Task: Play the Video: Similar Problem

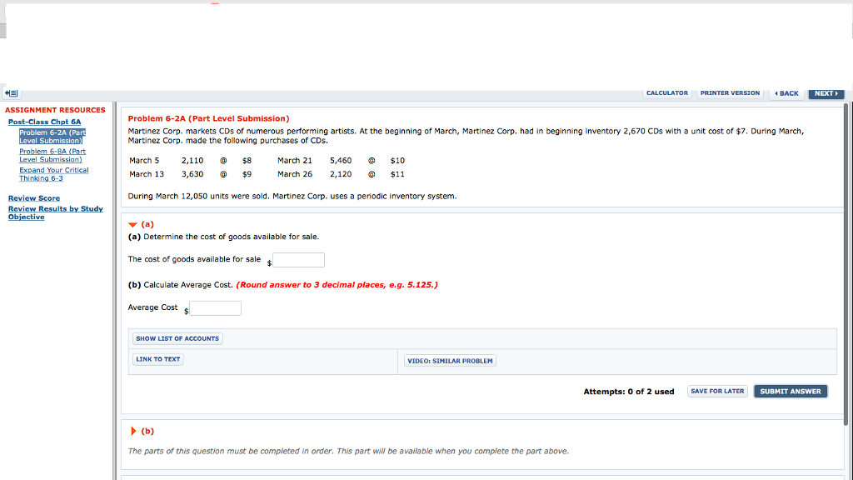Action: tap(450, 360)
